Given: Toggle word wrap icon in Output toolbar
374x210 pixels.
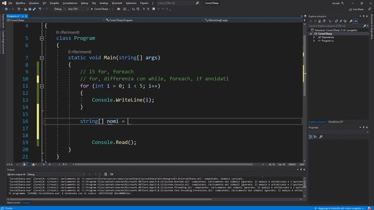Looking at the screenshot, I should tap(112, 174).
